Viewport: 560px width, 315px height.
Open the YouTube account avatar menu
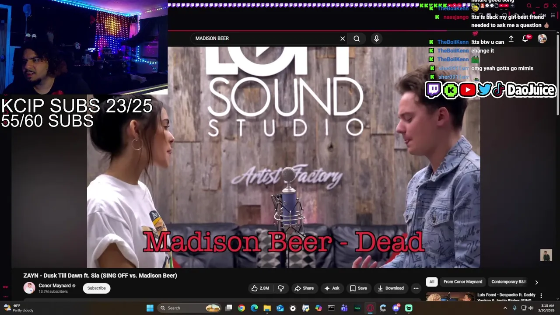[542, 39]
